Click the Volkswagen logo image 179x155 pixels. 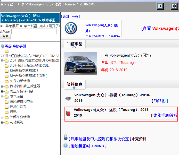pos(71,28)
